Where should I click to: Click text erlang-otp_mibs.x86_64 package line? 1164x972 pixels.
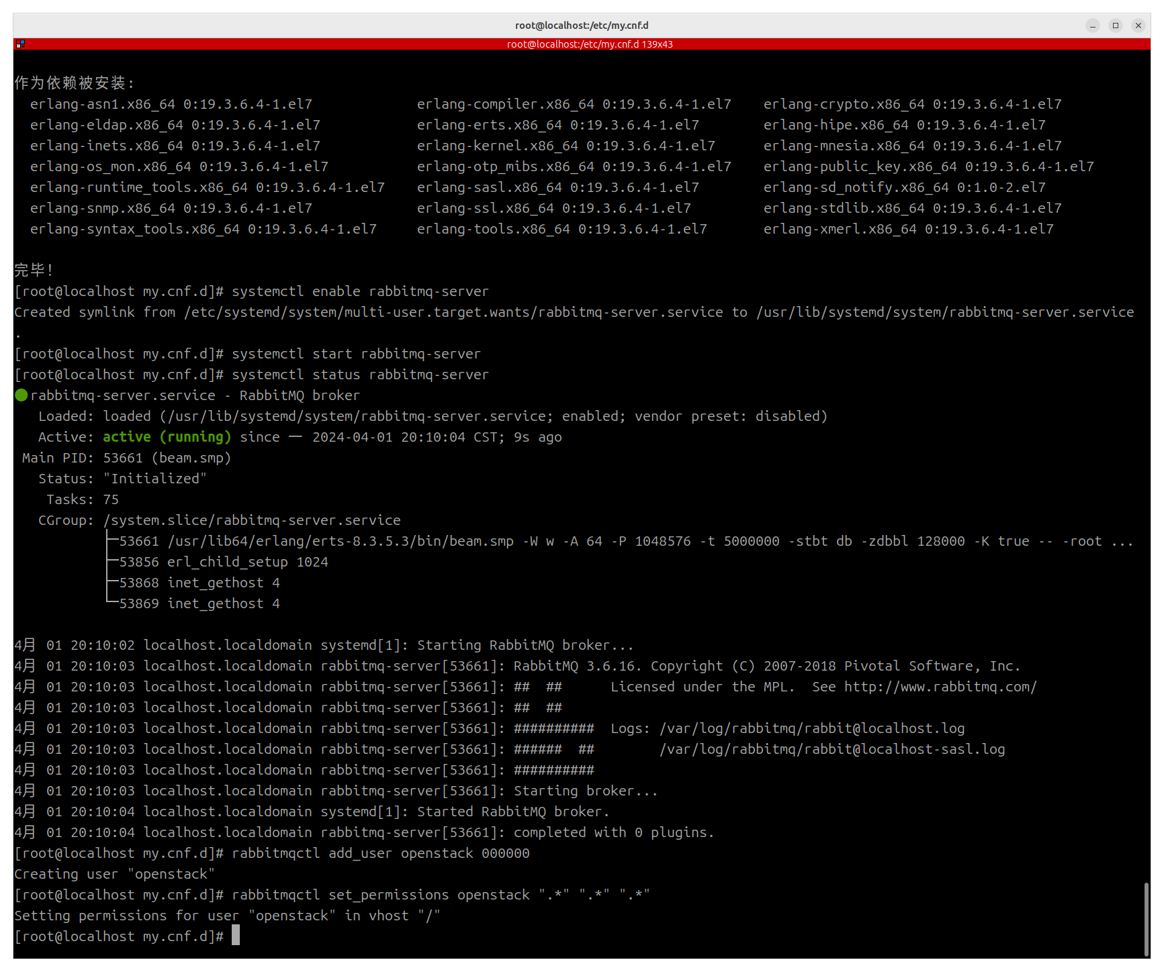click(x=574, y=167)
